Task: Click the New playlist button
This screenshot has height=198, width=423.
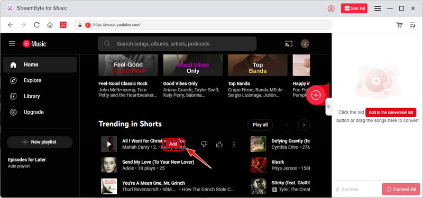Action: pyautogui.click(x=40, y=142)
